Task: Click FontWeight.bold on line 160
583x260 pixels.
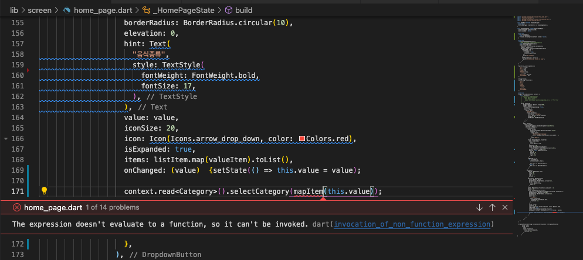Action: point(223,76)
